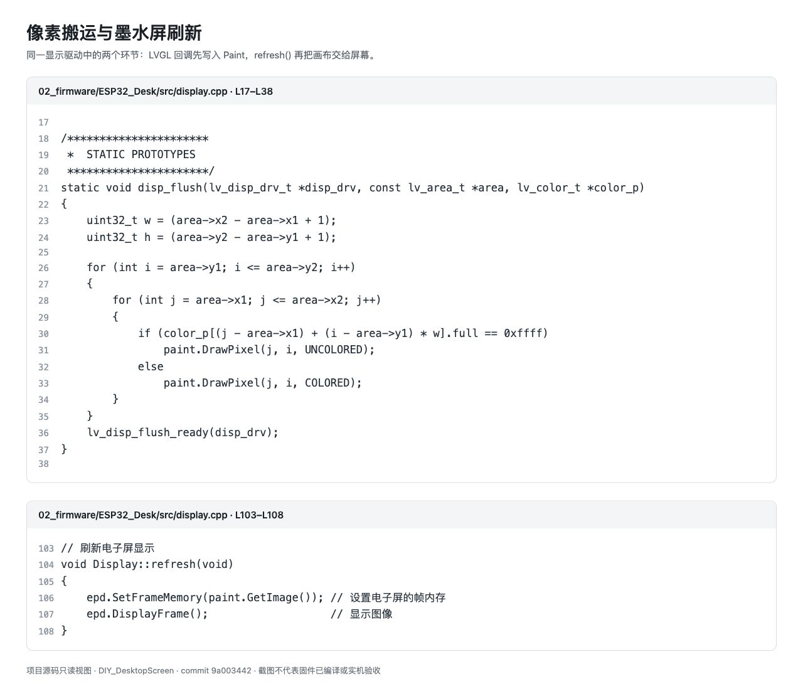Click the uint32_t w assignment line
803x696 pixels.
(211, 220)
